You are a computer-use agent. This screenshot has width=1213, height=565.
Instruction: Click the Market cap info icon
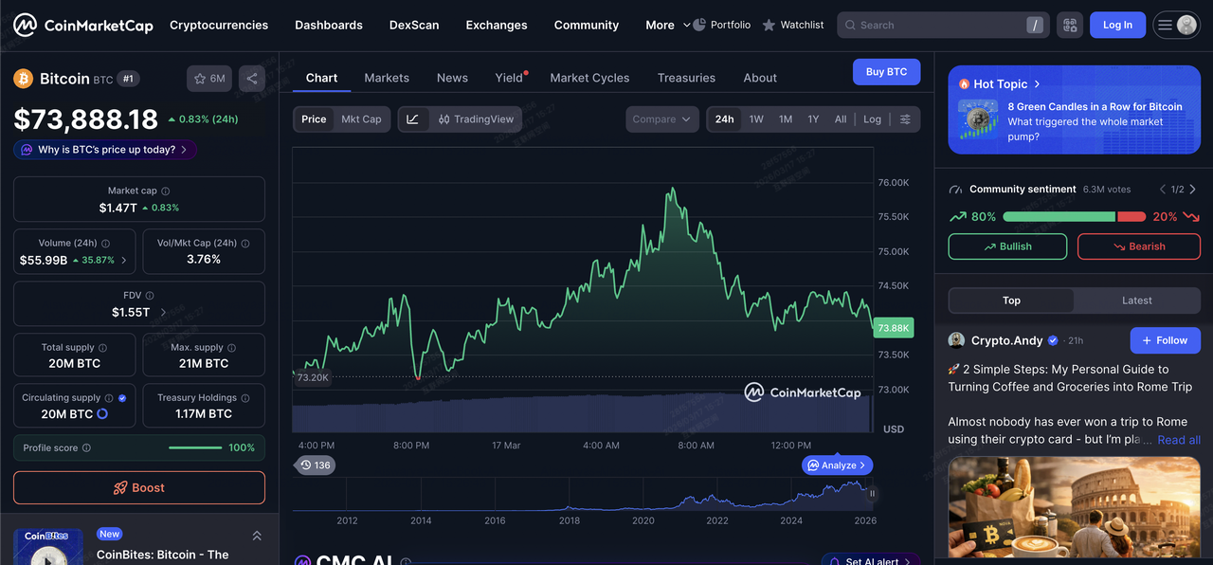point(166,191)
